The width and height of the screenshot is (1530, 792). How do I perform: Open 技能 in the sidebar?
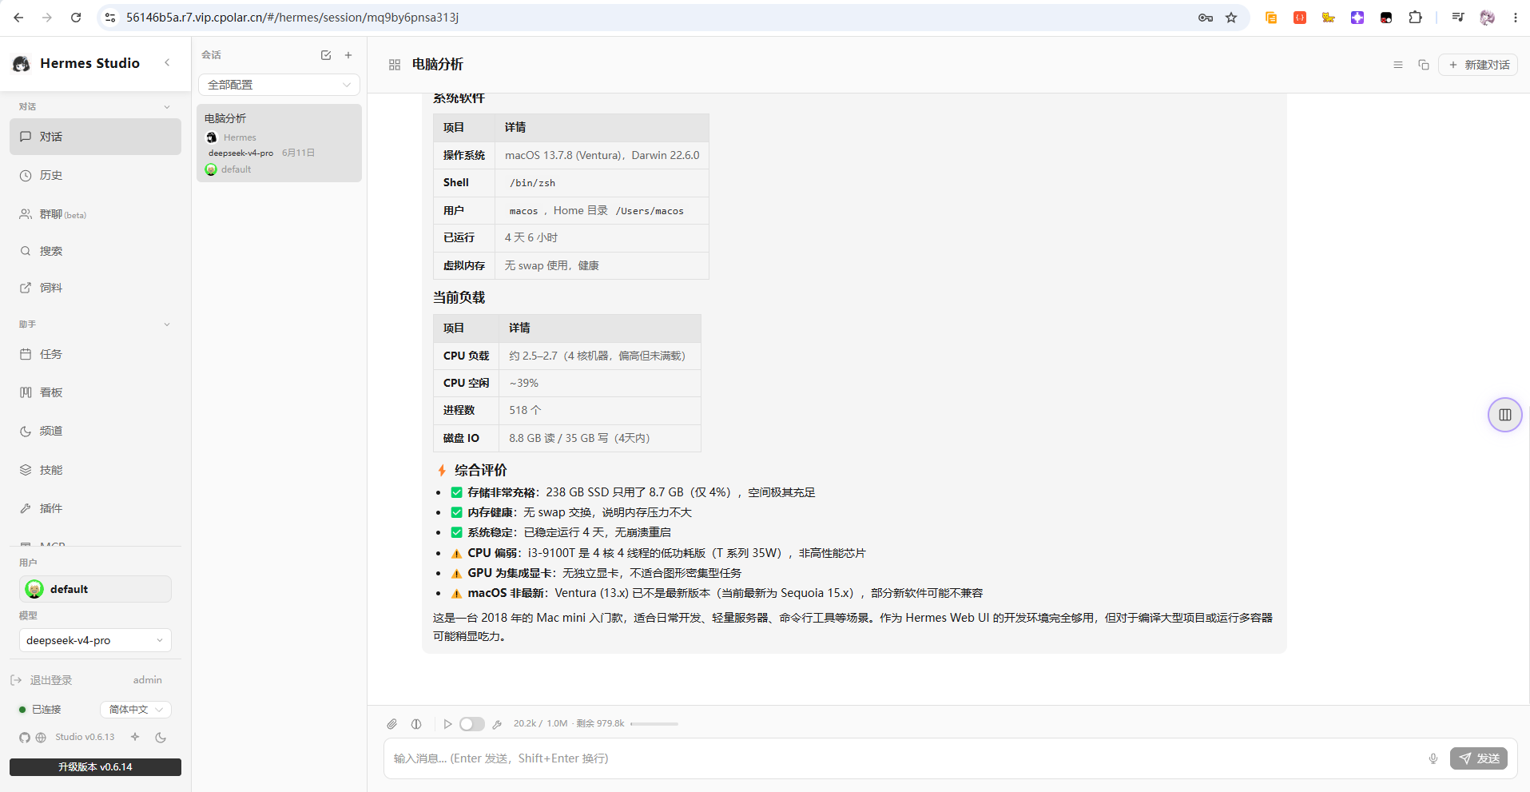pos(95,470)
